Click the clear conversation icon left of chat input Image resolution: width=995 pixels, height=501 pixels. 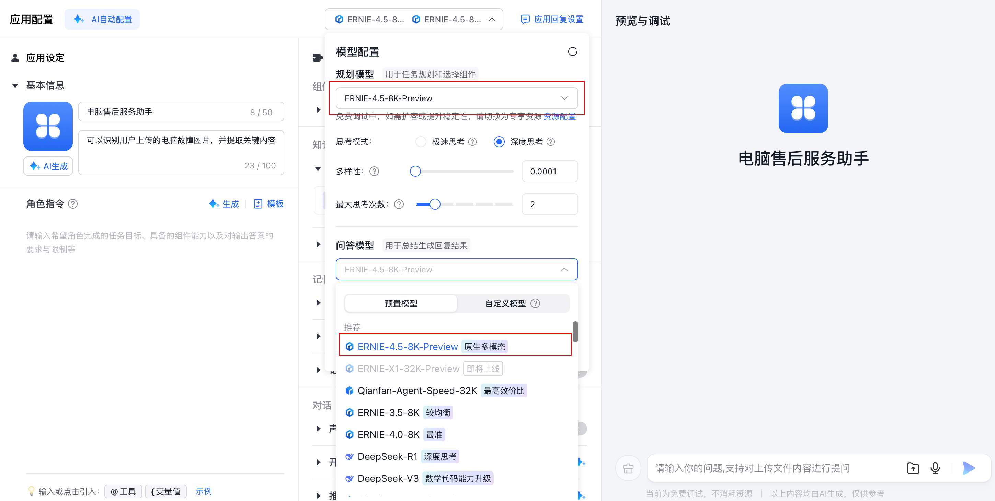[628, 468]
